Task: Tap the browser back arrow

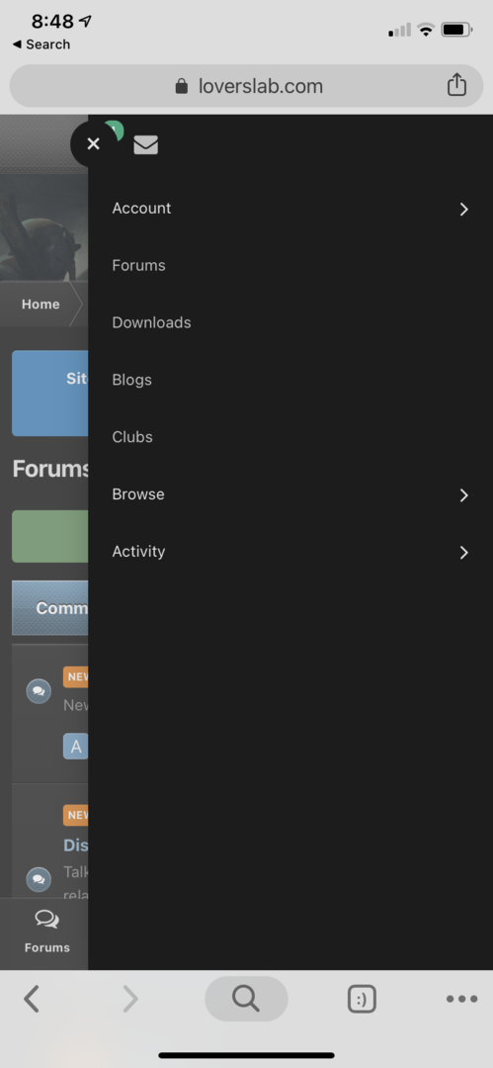Action: tap(32, 999)
